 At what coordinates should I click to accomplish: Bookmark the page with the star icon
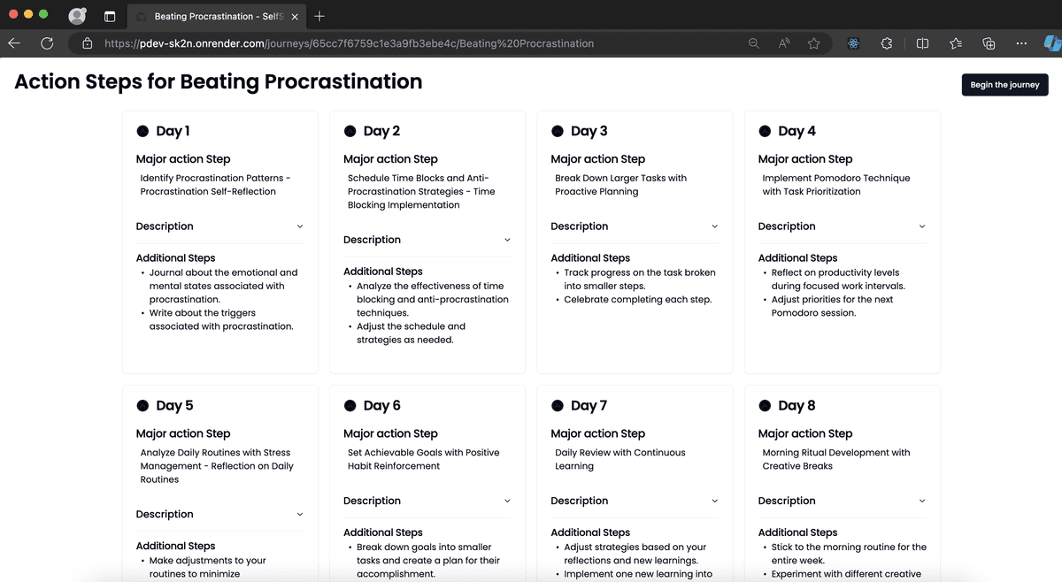coord(814,43)
